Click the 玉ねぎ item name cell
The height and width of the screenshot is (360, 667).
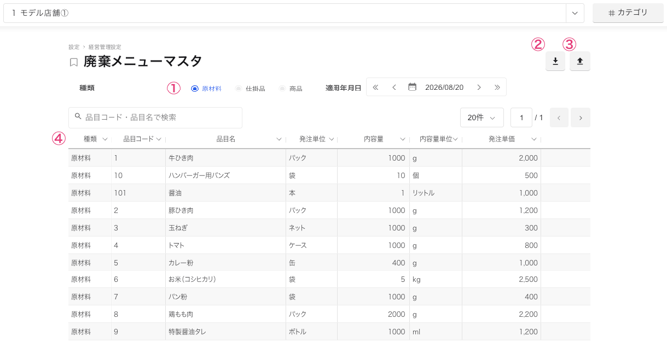tap(225, 228)
